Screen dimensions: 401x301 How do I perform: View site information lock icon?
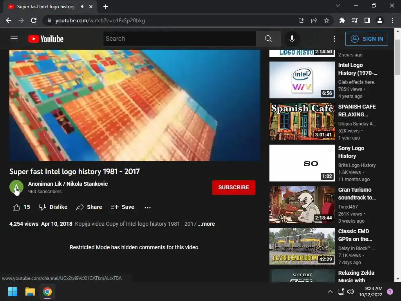tap(49, 20)
